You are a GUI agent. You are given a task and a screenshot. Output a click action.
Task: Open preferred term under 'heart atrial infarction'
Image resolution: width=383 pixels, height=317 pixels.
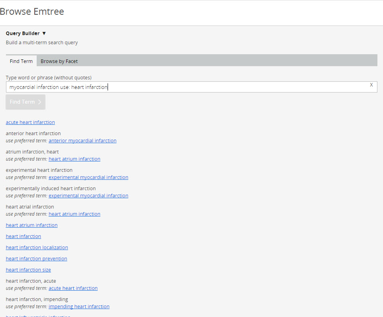(x=74, y=214)
